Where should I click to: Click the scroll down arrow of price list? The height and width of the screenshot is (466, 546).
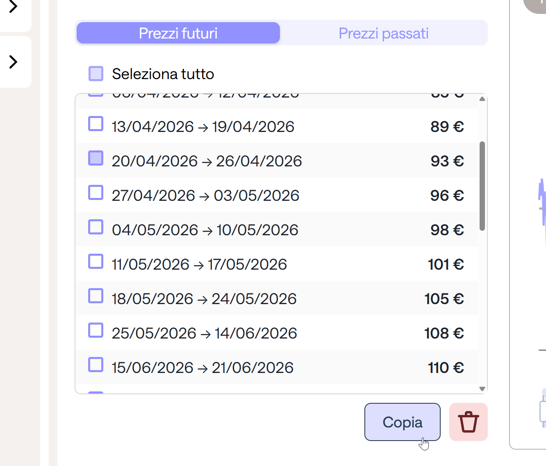(482, 389)
